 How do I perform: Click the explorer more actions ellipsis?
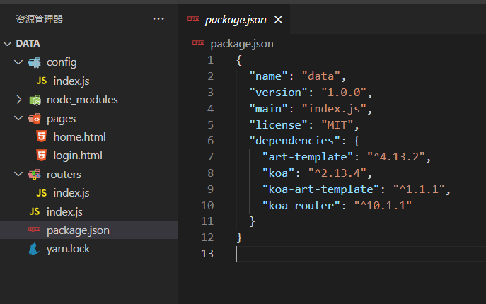coord(158,19)
